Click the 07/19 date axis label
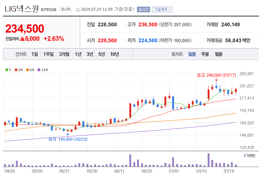Viewport: 259px width, 177px height. tap(229, 171)
